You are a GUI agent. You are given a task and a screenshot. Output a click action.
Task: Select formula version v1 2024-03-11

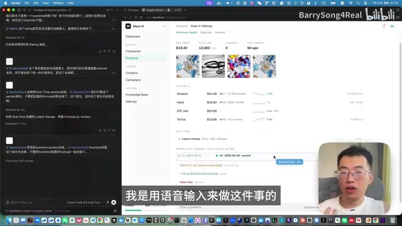tap(190, 156)
